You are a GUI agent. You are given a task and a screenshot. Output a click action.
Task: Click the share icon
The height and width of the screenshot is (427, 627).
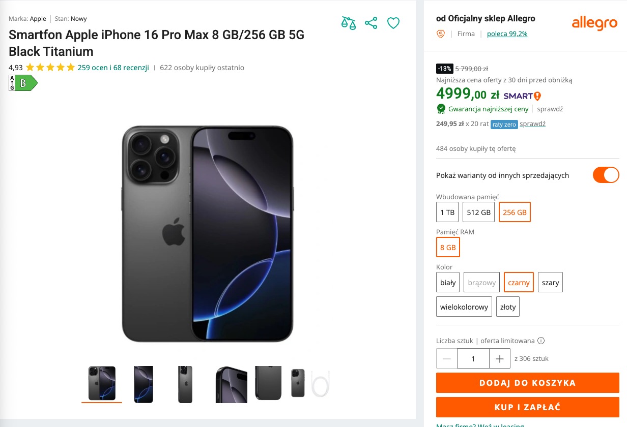pyautogui.click(x=371, y=23)
